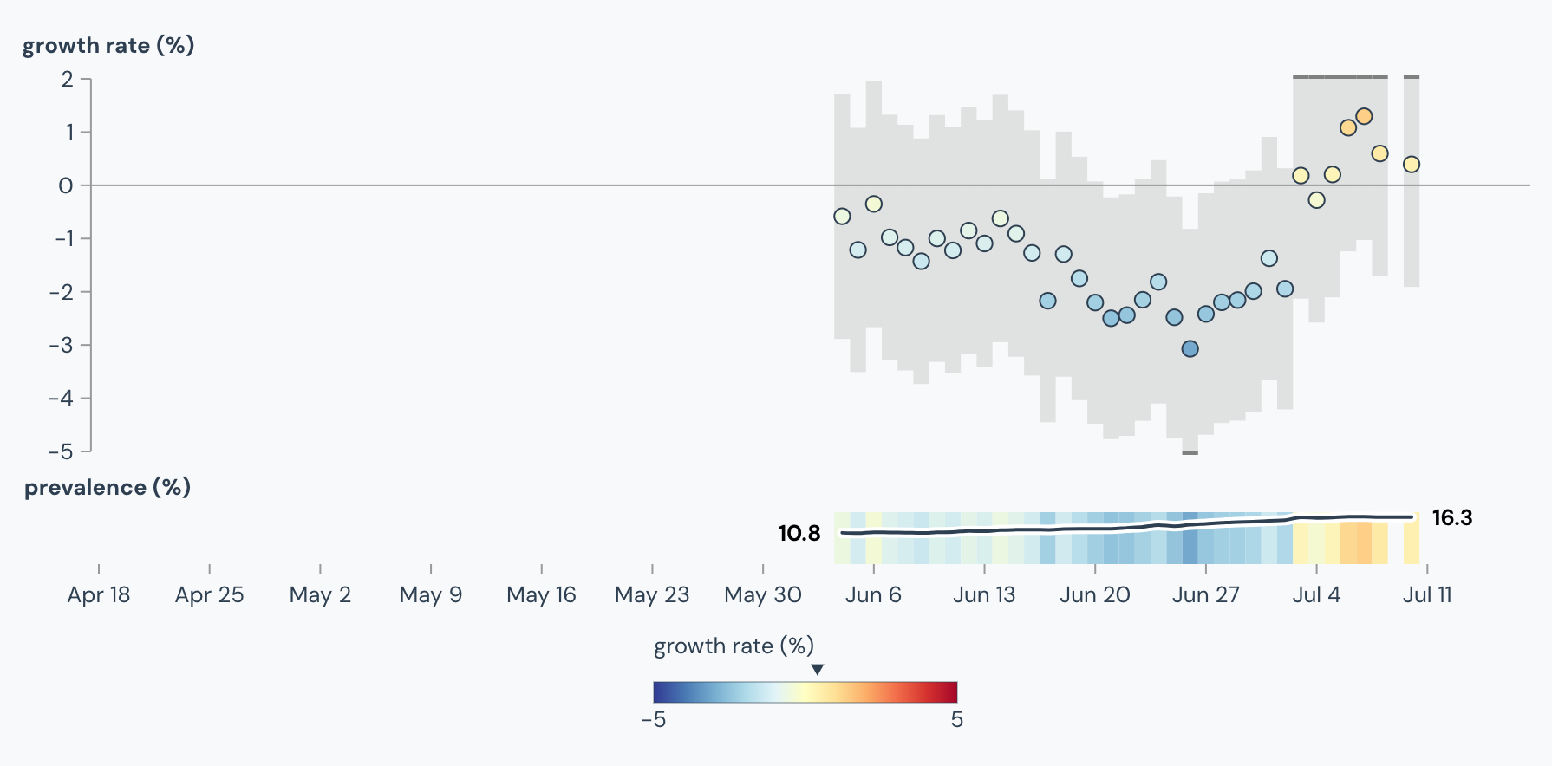Select the lowest dark blue data point
Viewport: 1552px width, 766px height.
click(1190, 348)
